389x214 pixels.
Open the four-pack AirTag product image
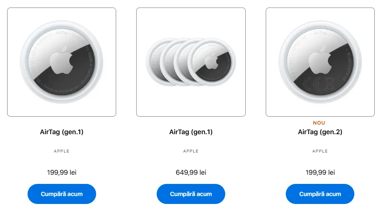pos(191,62)
